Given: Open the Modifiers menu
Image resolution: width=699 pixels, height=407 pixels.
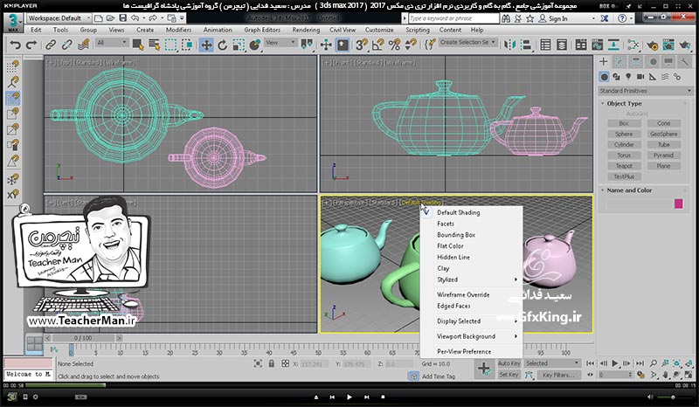Looking at the screenshot, I should click(x=178, y=30).
